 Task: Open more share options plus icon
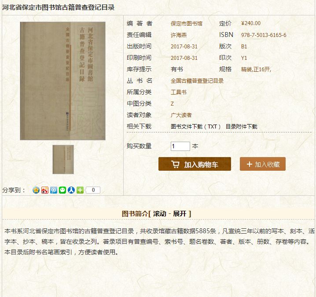click(80, 190)
